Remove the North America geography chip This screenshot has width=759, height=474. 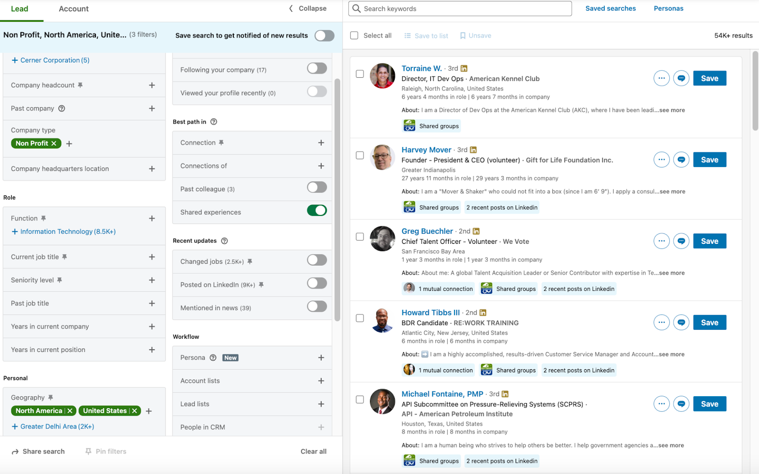(x=70, y=411)
